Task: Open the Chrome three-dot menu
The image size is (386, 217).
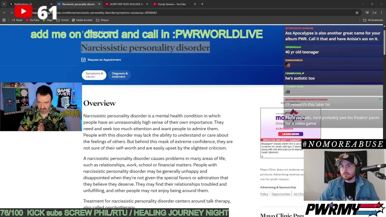Action: click(x=382, y=13)
